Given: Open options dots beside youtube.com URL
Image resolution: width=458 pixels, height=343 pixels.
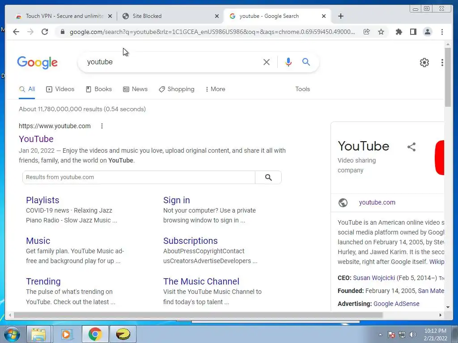Looking at the screenshot, I should (x=102, y=126).
